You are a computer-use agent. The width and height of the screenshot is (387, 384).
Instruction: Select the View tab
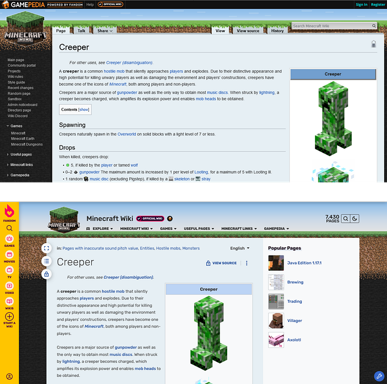pyautogui.click(x=220, y=31)
